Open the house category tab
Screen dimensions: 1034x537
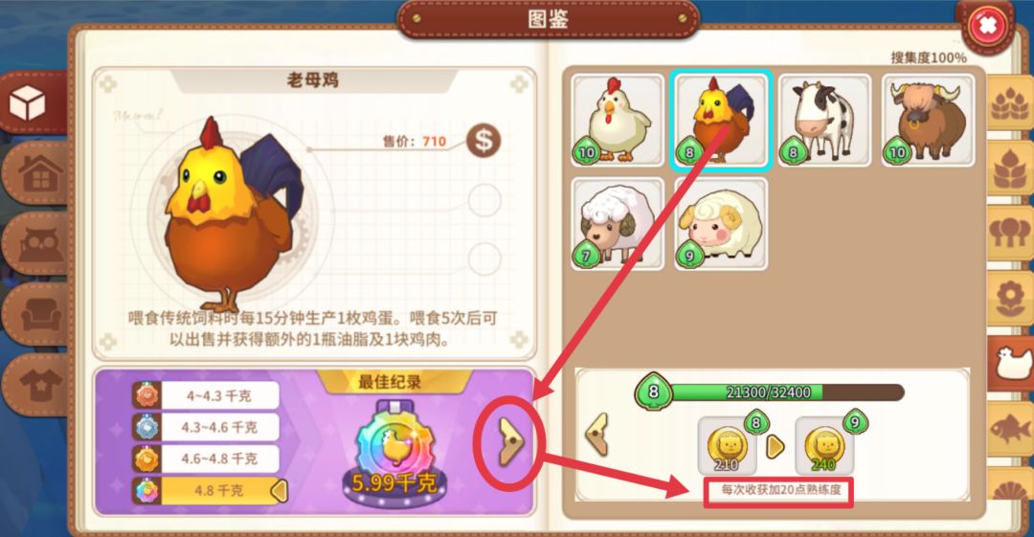(x=36, y=173)
